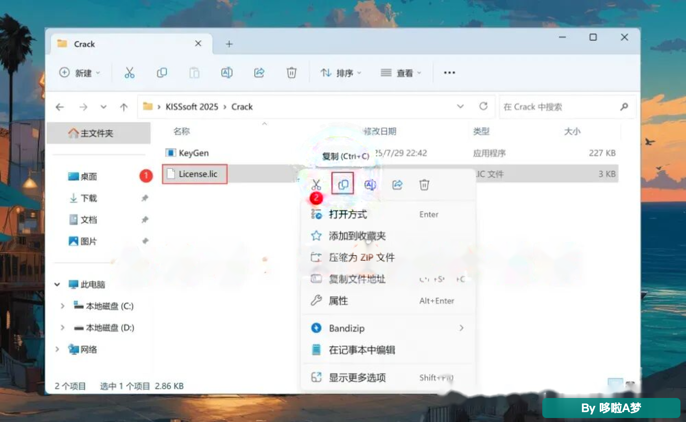686x422 pixels.
Task: Click the Cut scissors icon in the top toolbar
Action: pos(130,73)
